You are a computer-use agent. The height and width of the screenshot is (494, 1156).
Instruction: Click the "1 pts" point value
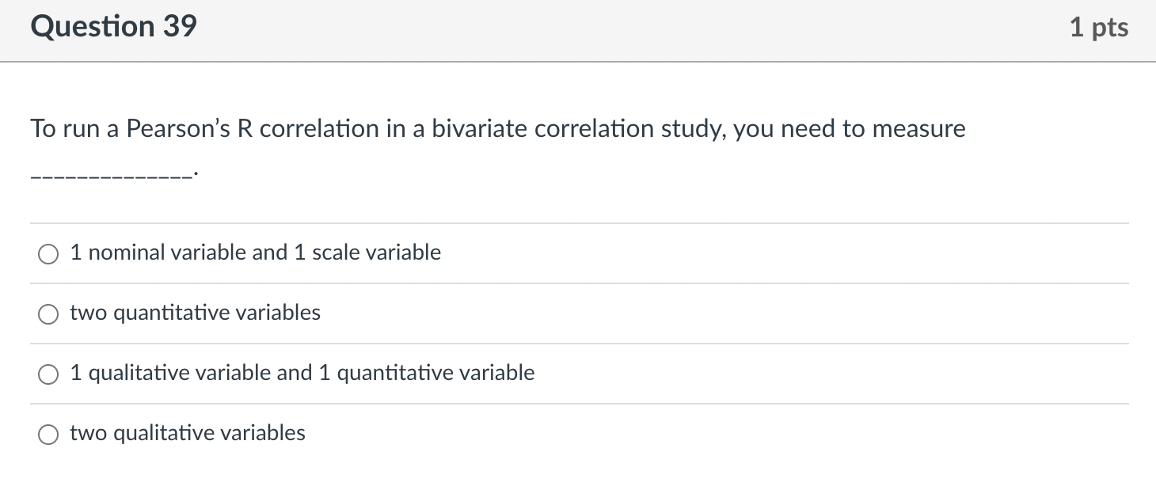coord(1098,28)
